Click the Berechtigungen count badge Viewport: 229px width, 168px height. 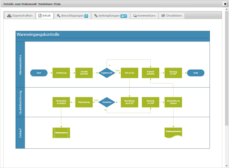86,16
